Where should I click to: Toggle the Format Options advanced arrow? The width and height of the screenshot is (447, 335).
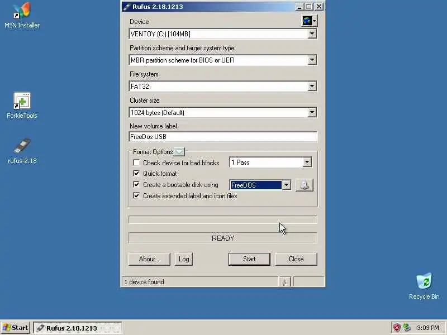pyautogui.click(x=179, y=152)
